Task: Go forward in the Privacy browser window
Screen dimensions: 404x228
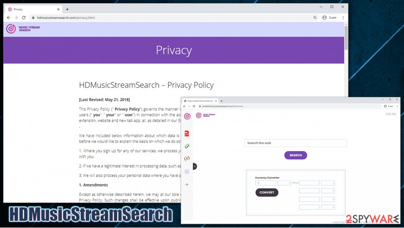Action: point(16,18)
